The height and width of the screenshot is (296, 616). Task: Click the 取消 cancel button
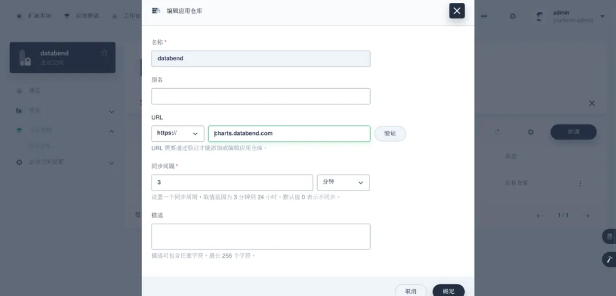(411, 291)
